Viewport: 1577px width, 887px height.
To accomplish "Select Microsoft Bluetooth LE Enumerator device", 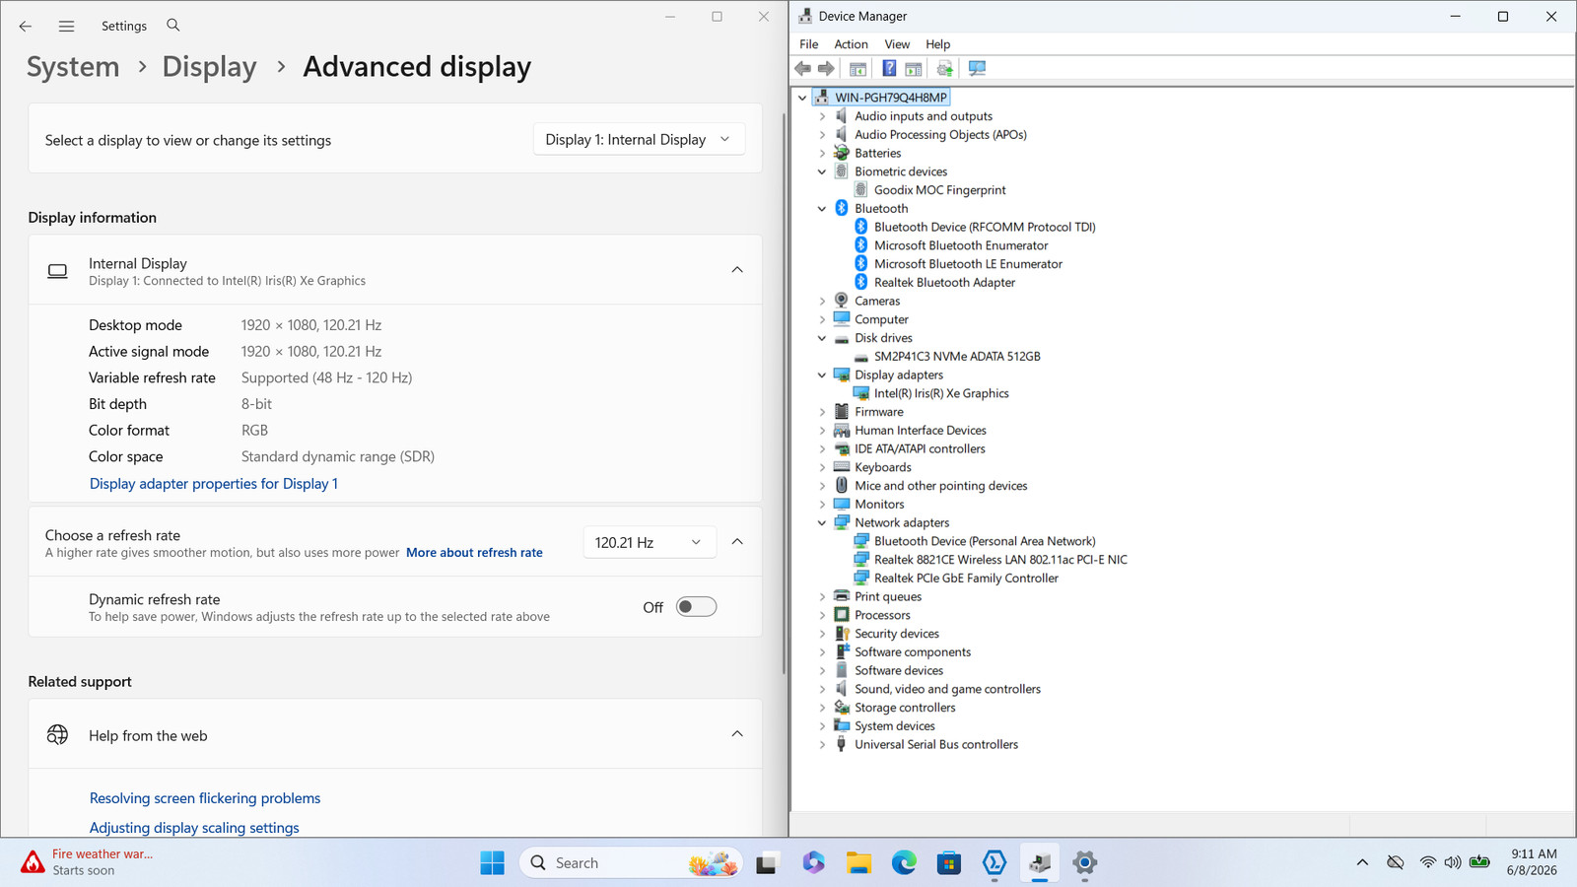I will click(968, 264).
